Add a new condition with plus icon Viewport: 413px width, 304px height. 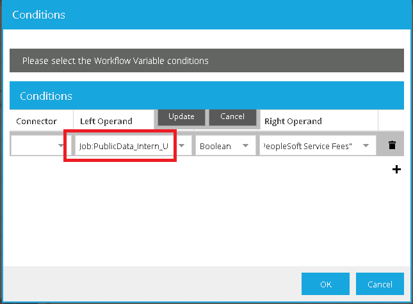(x=396, y=170)
